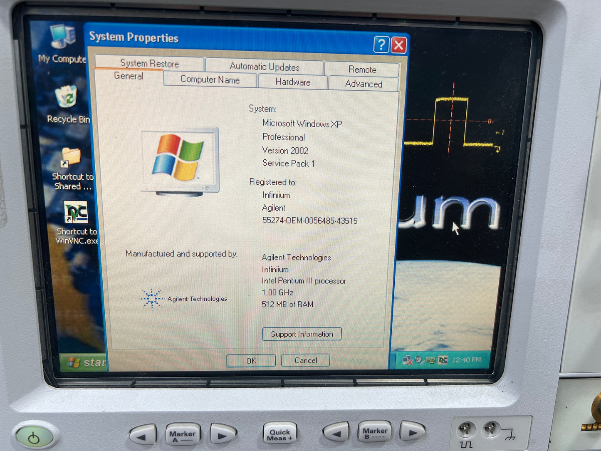Viewport: 601px width, 451px height.
Task: Click the Support Information button
Action: 302,334
